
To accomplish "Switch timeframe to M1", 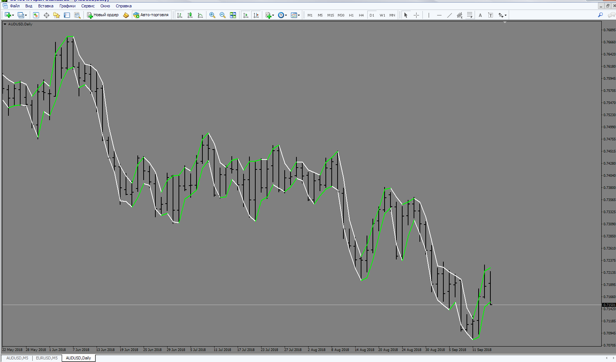I will 310,15.
